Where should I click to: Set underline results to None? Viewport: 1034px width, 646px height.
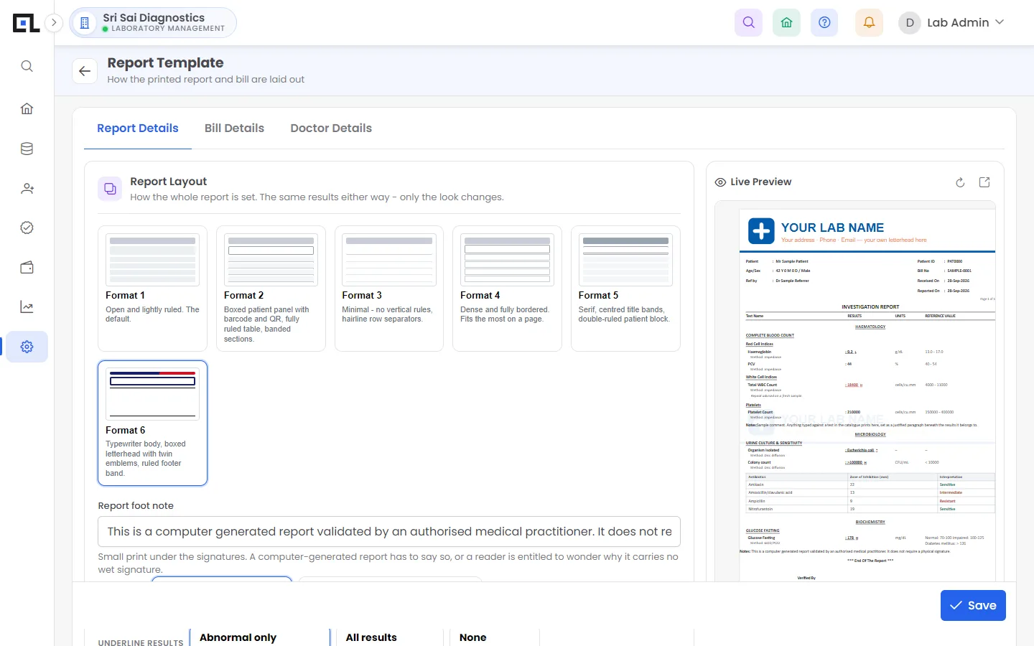[494, 637]
